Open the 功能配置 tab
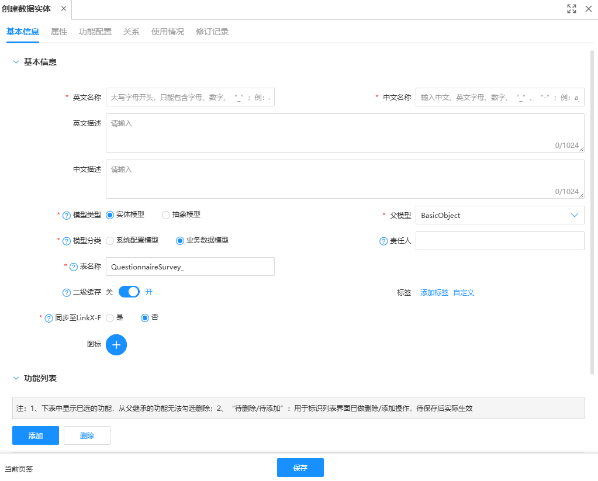598x481 pixels. pos(95,32)
